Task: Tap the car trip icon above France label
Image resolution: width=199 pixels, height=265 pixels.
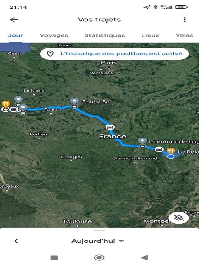Action: click(x=110, y=127)
